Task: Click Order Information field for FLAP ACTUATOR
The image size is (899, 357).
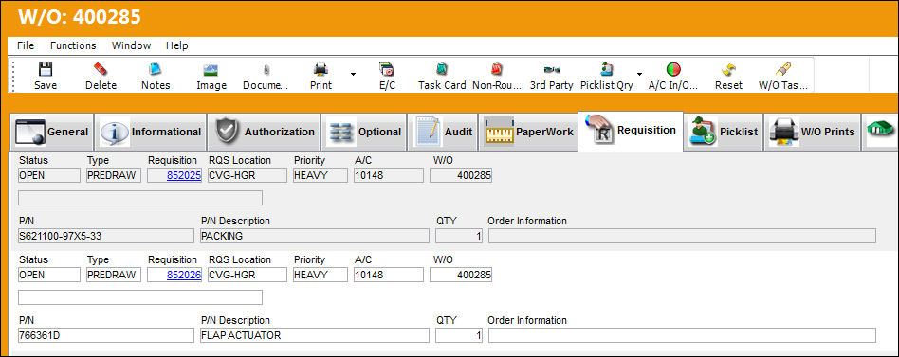Action: pyautogui.click(x=682, y=335)
